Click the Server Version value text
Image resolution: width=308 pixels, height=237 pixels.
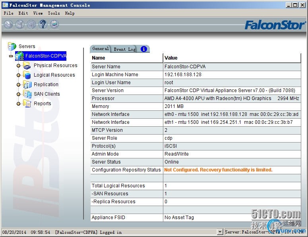point(230,91)
